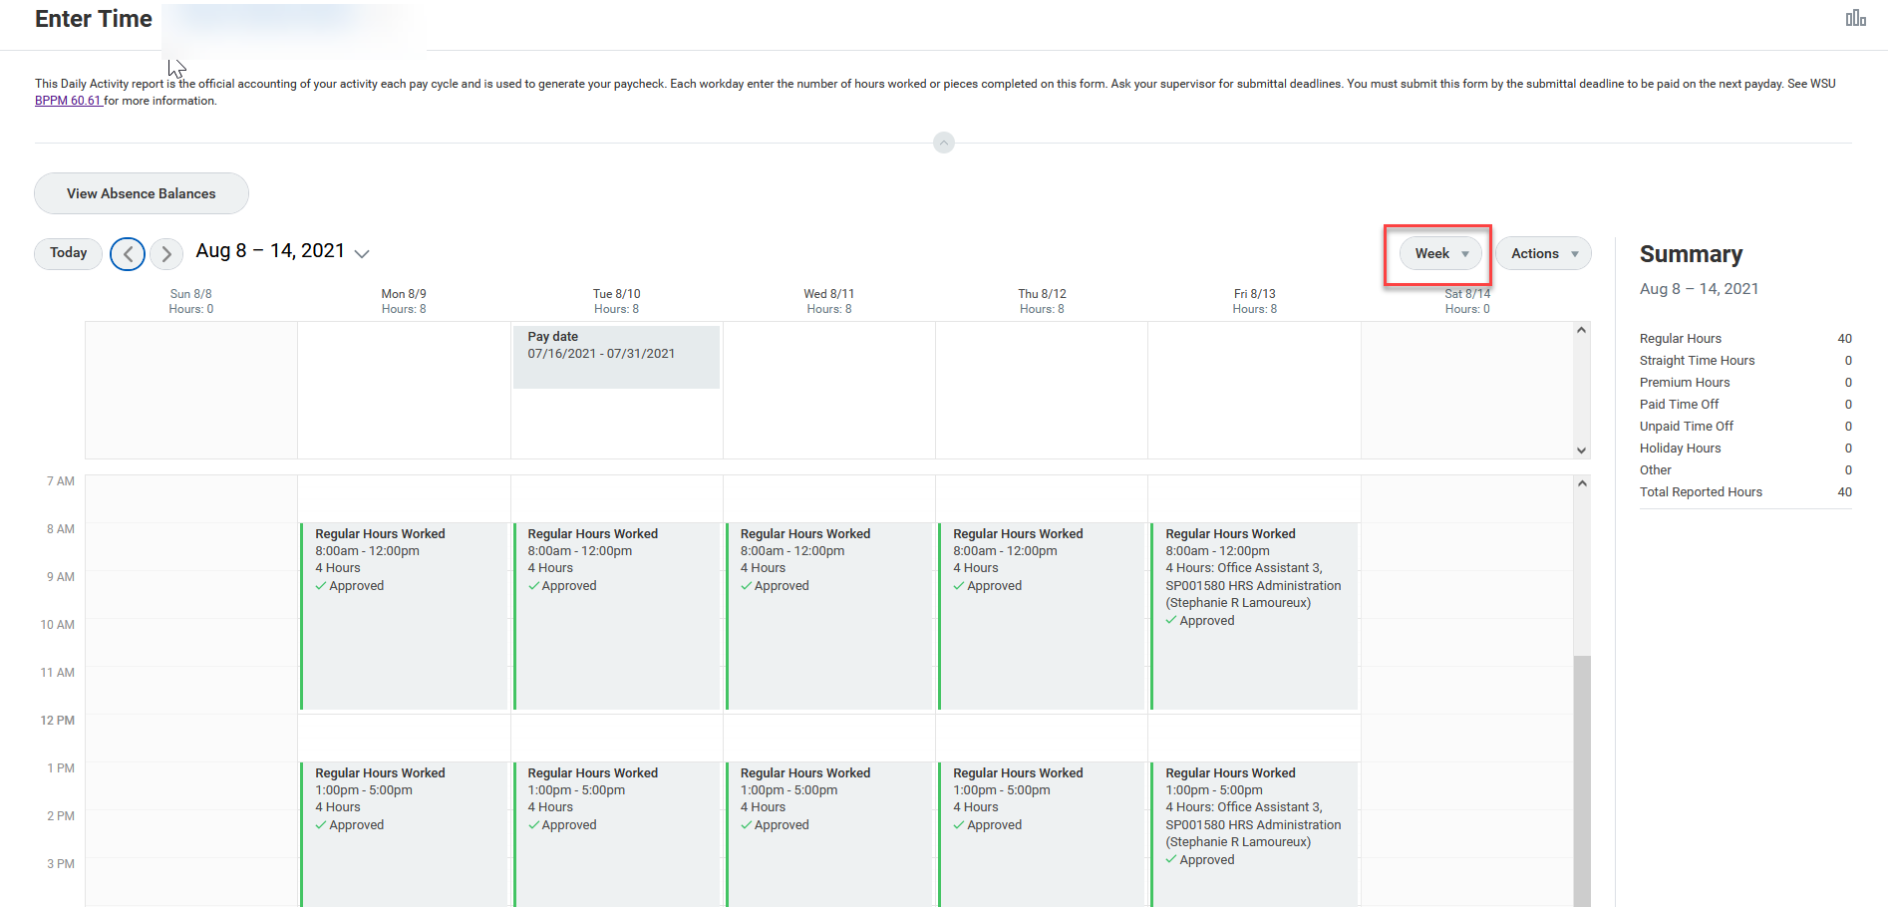This screenshot has height=907, width=1888.
Task: Click the Today button
Action: click(67, 253)
